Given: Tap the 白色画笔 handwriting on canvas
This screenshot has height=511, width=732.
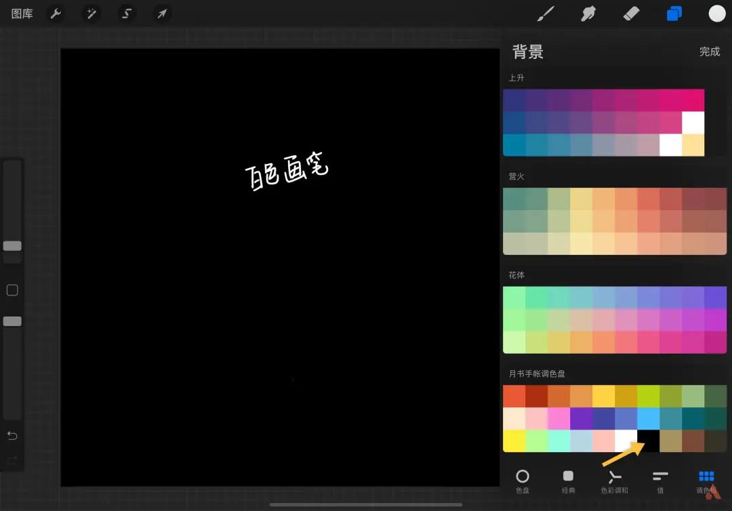Looking at the screenshot, I should point(287,170).
